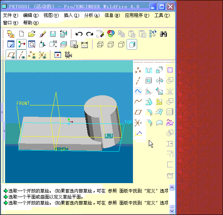Click the copy icon in toolbar
The height and width of the screenshot is (215, 223).
click(121, 34)
